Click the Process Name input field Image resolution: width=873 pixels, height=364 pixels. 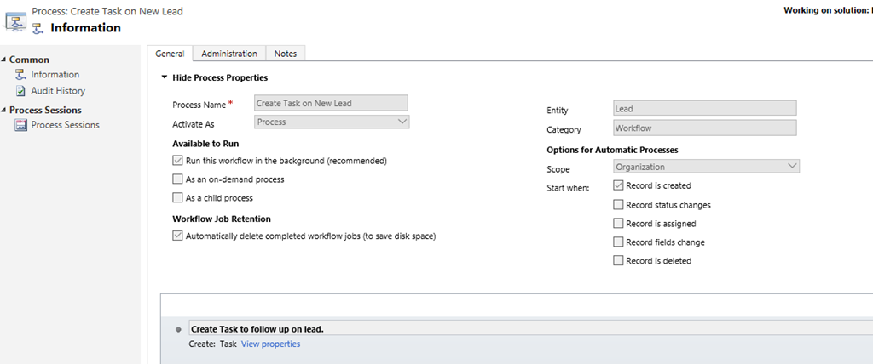coord(332,103)
